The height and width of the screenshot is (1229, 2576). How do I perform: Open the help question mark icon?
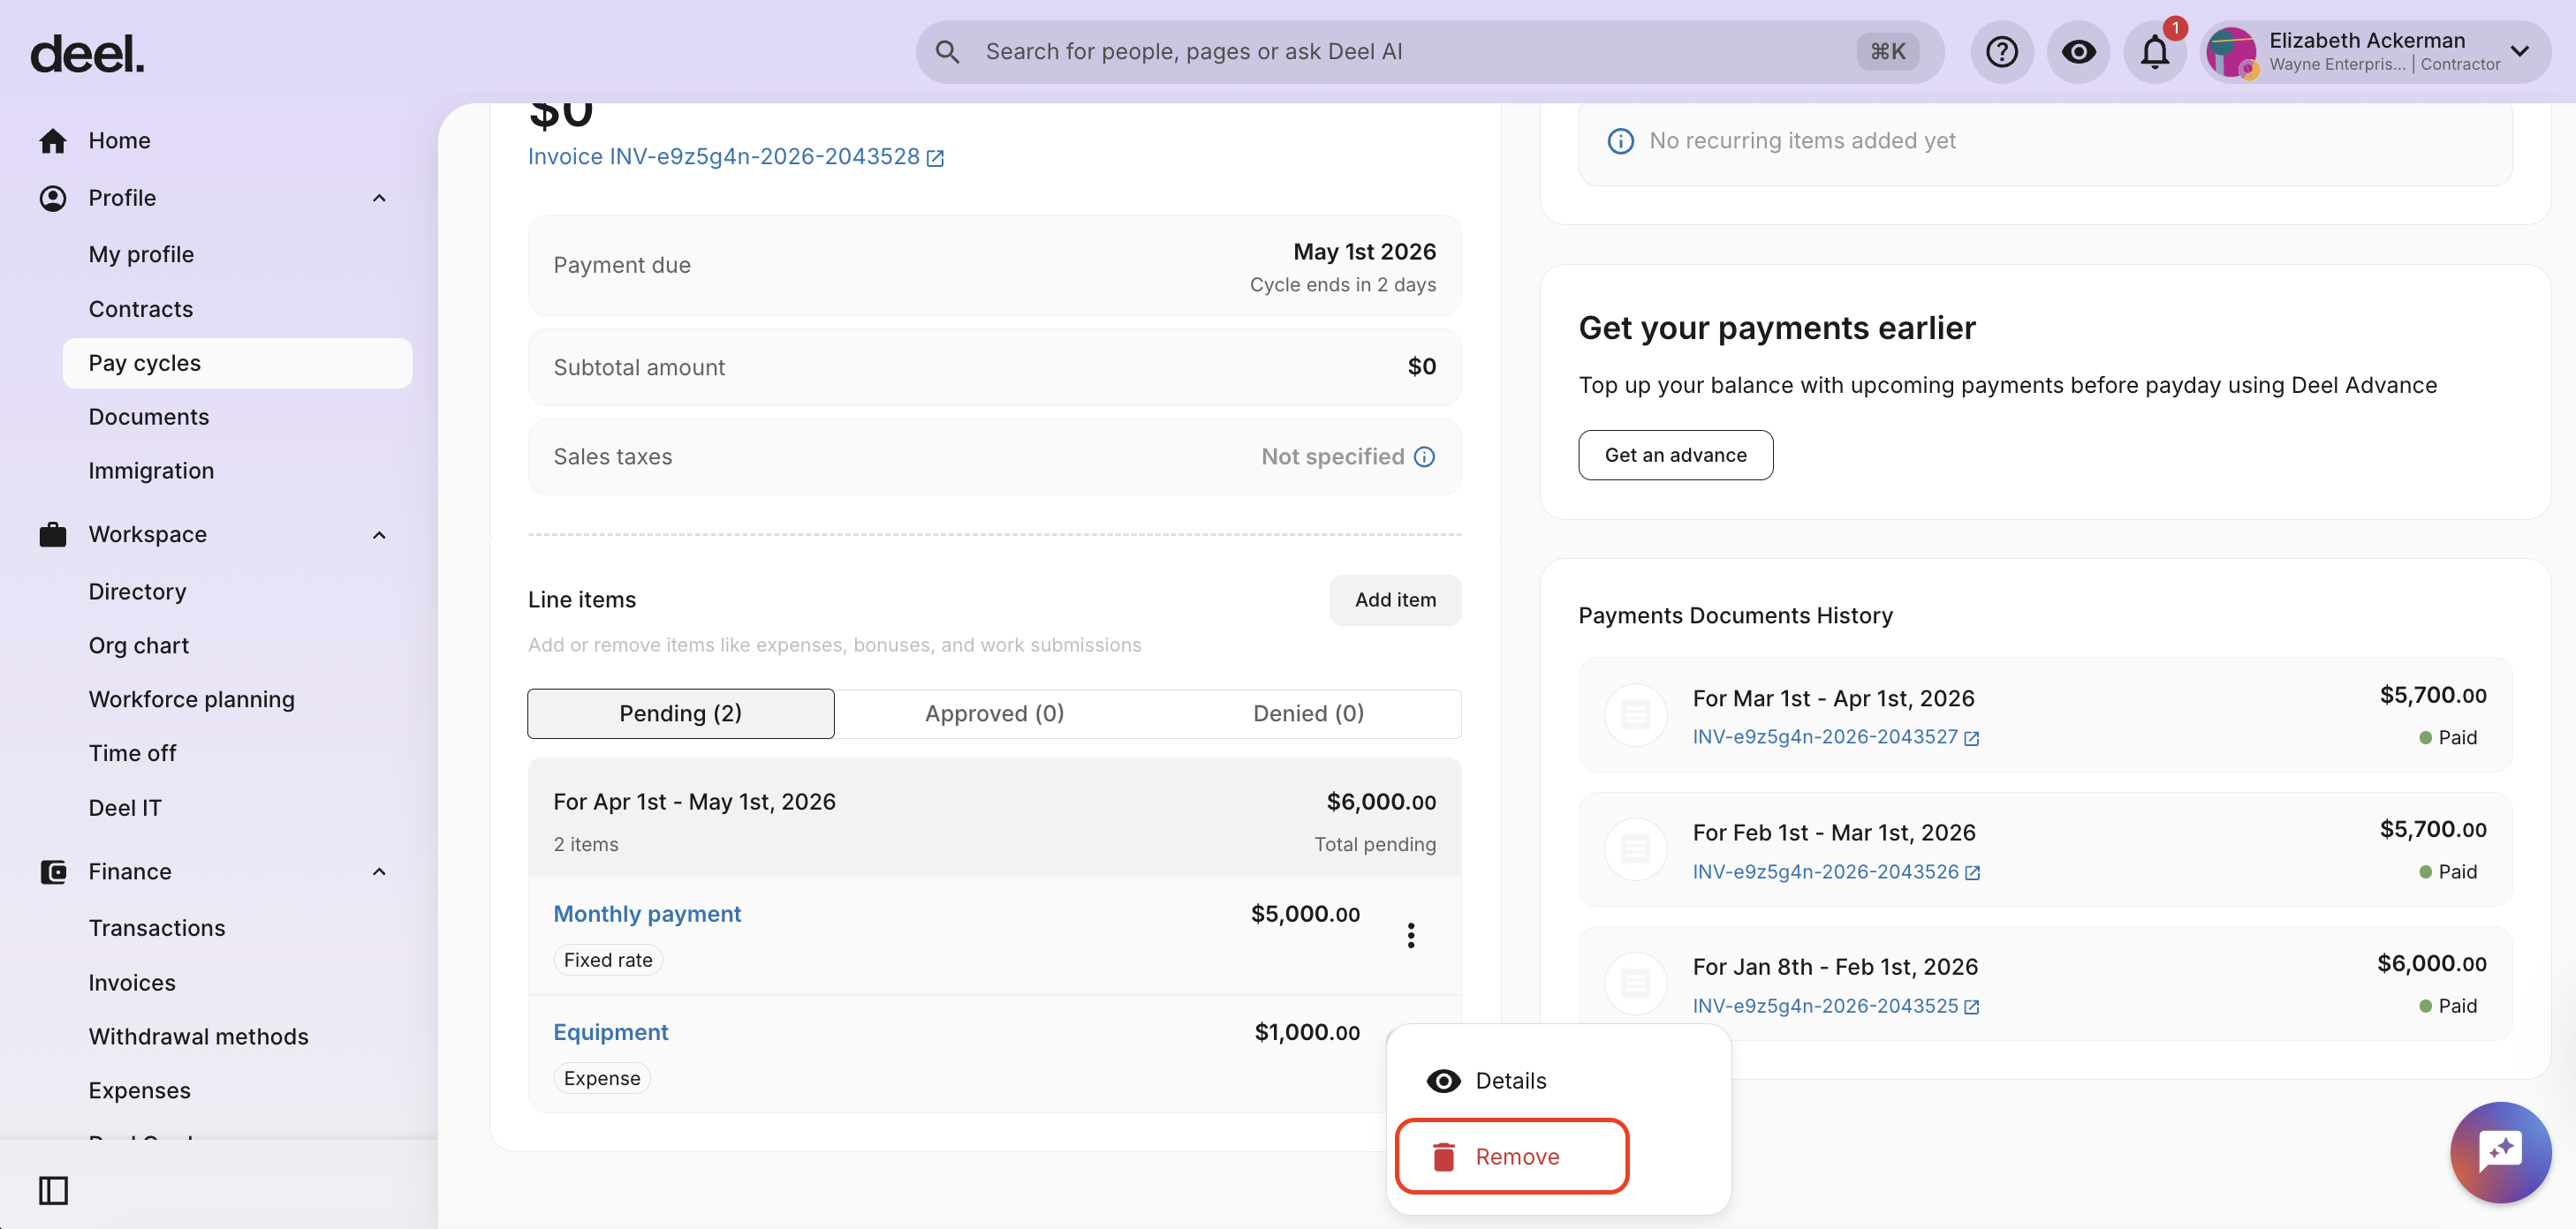[2001, 52]
